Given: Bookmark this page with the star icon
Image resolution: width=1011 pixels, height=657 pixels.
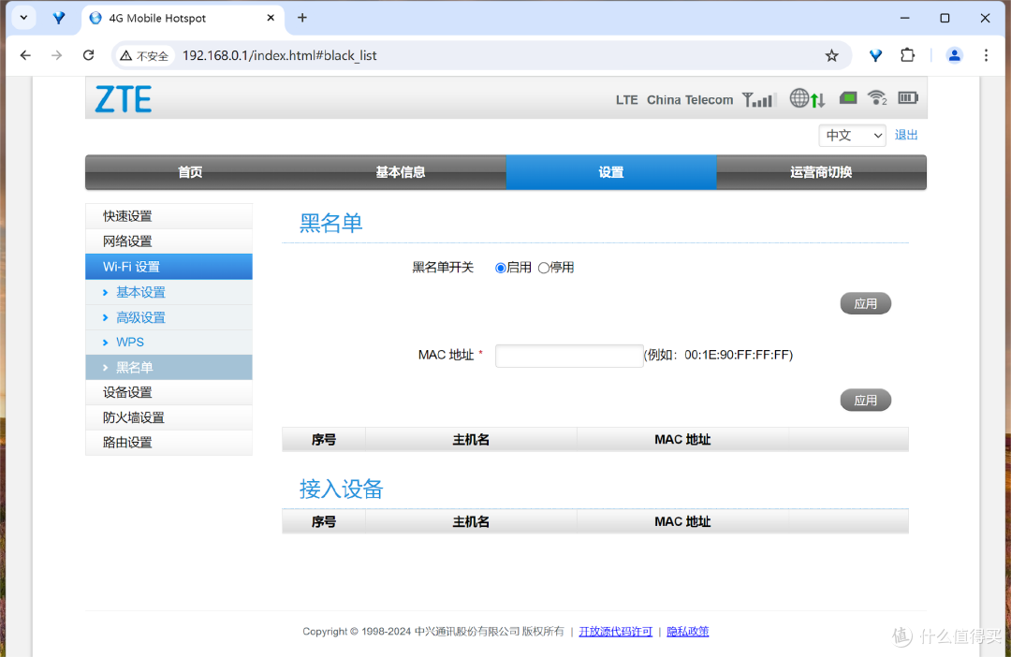Looking at the screenshot, I should point(832,55).
